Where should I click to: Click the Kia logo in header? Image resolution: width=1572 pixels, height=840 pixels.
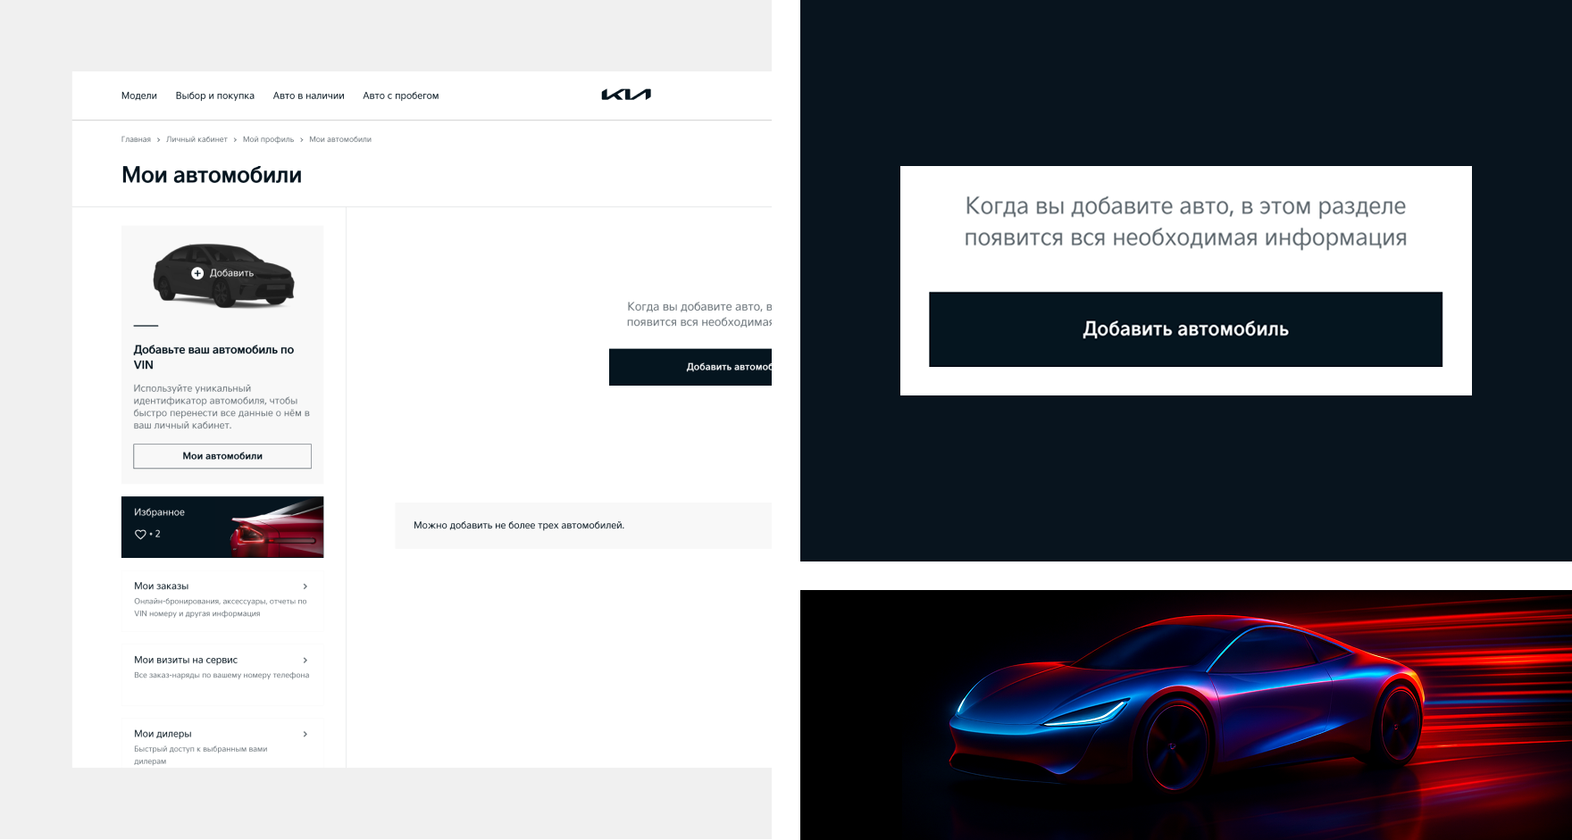(x=626, y=95)
